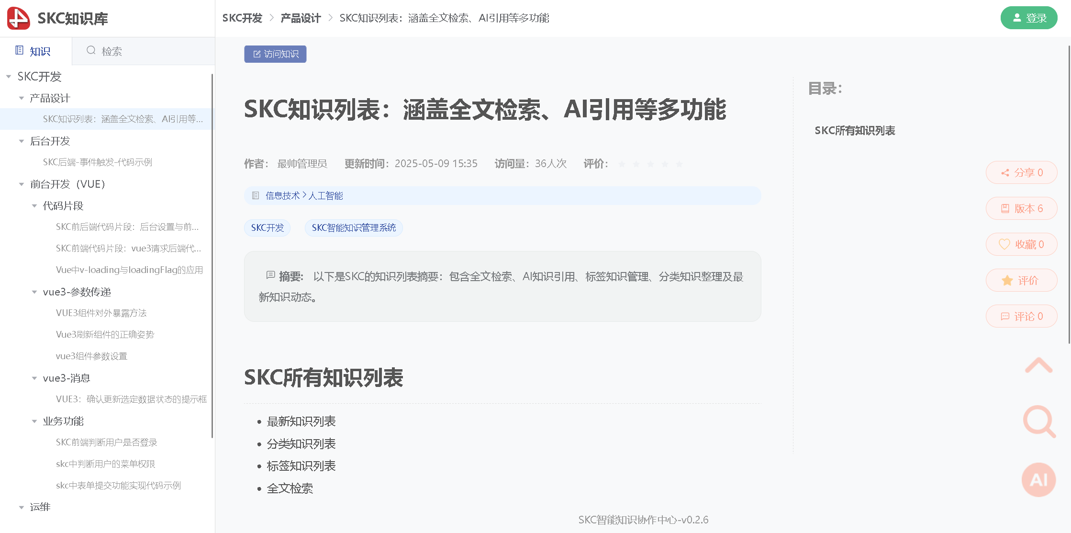The width and height of the screenshot is (1071, 533).
Task: Click the scroll-to-top chevron icon
Action: point(1038,365)
